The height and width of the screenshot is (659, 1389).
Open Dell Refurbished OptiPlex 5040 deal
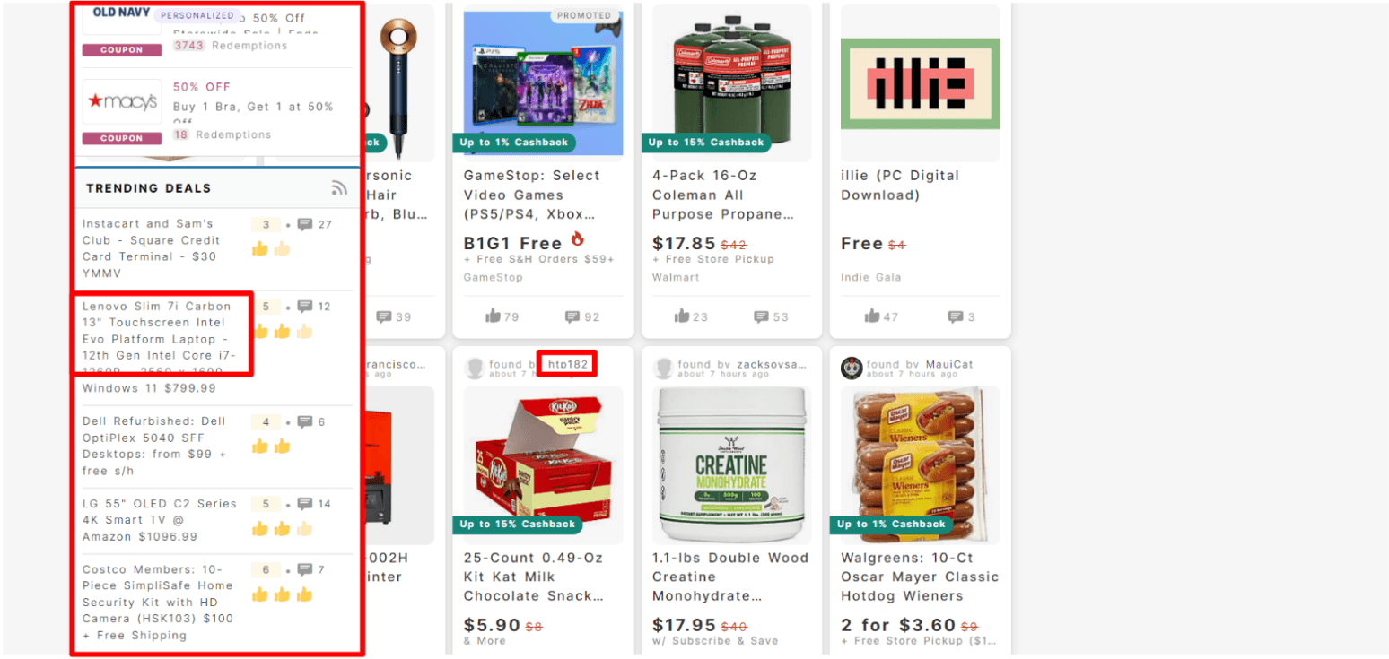(154, 446)
